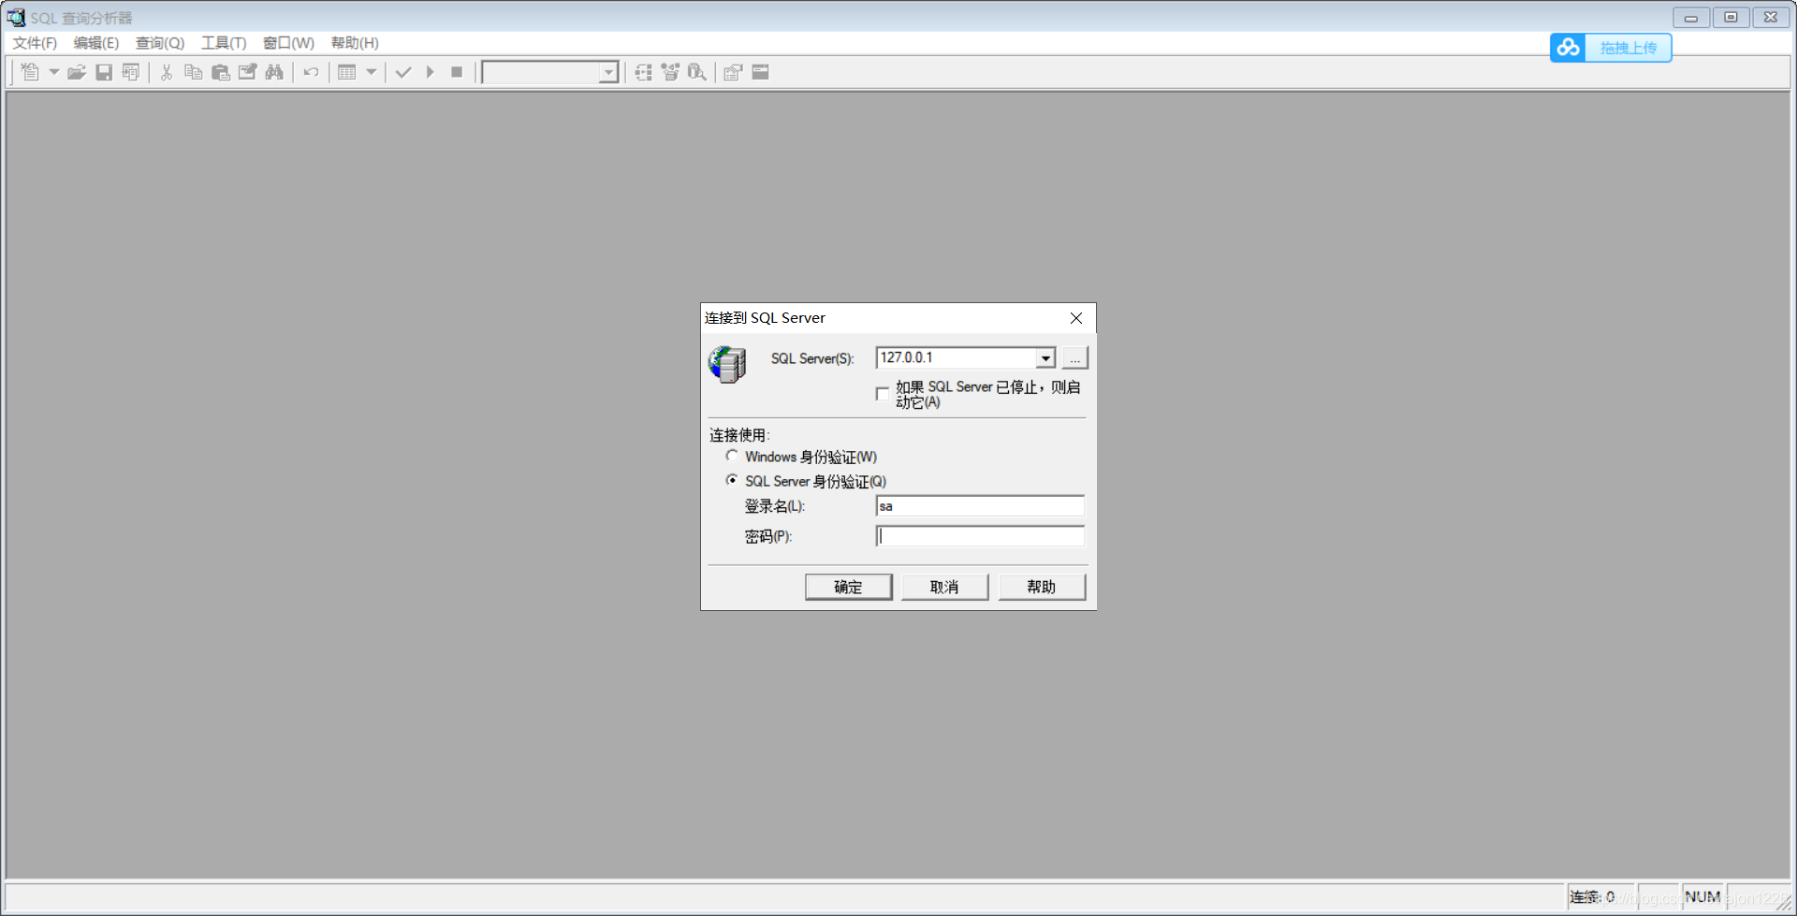Open the database selection combo box
The width and height of the screenshot is (1797, 916).
pyautogui.click(x=550, y=72)
